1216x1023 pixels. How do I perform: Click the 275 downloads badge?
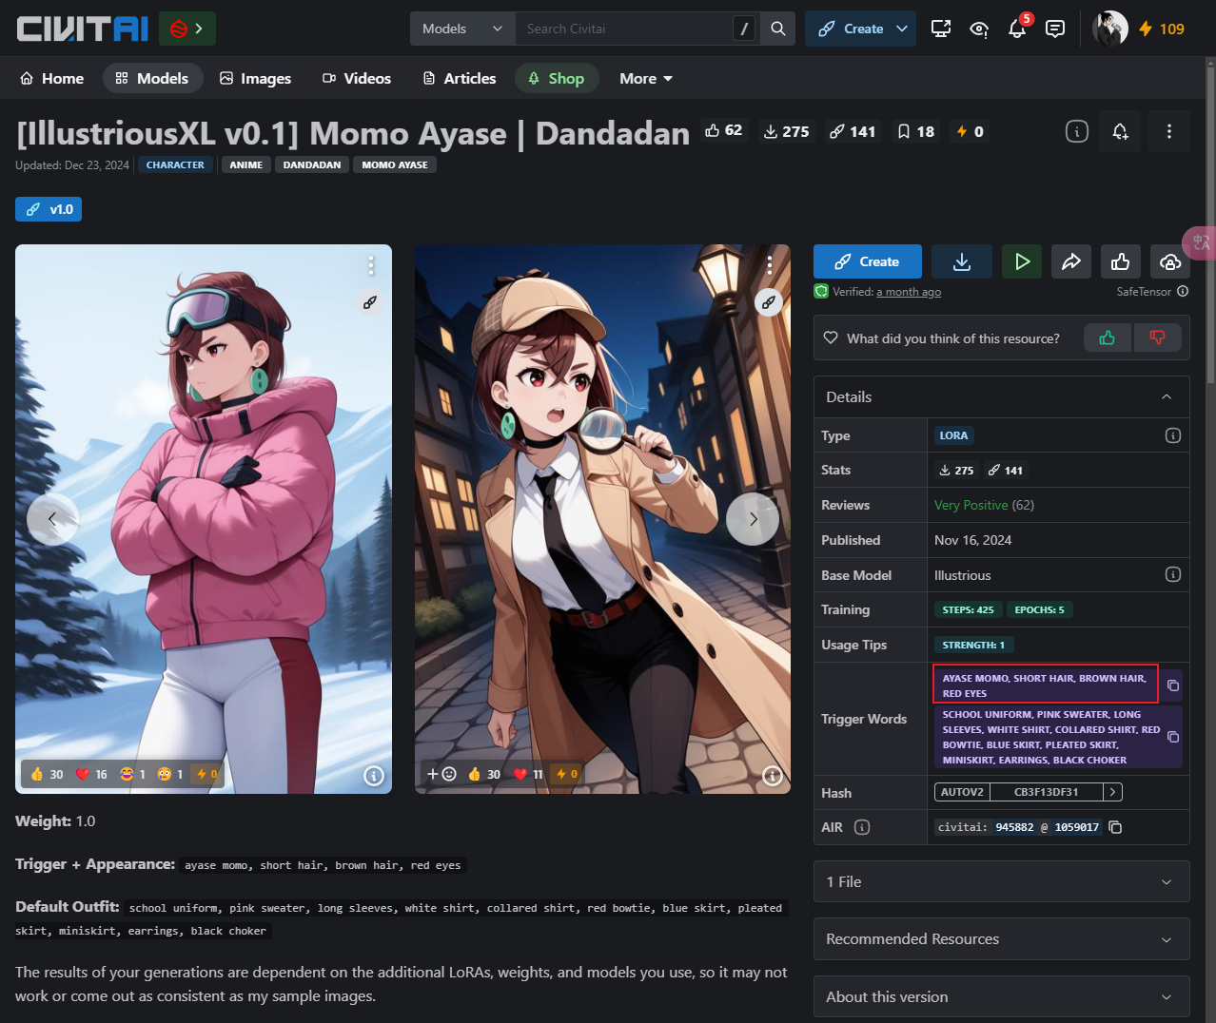click(x=786, y=131)
